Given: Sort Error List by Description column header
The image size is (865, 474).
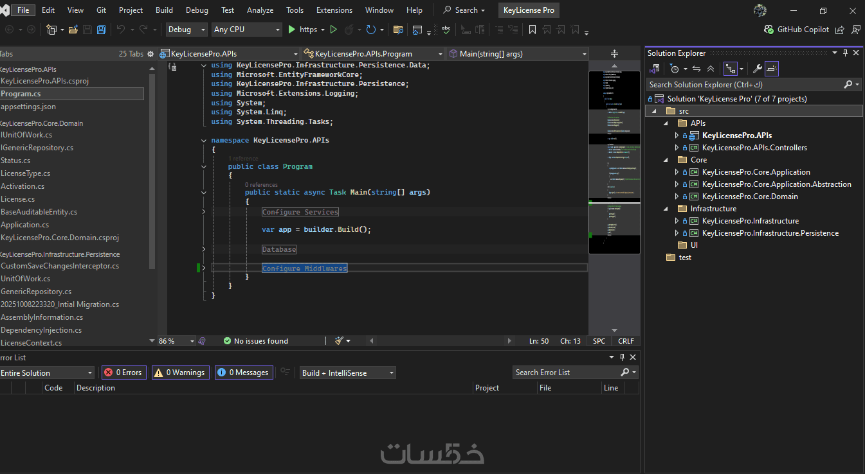Looking at the screenshot, I should point(273,388).
